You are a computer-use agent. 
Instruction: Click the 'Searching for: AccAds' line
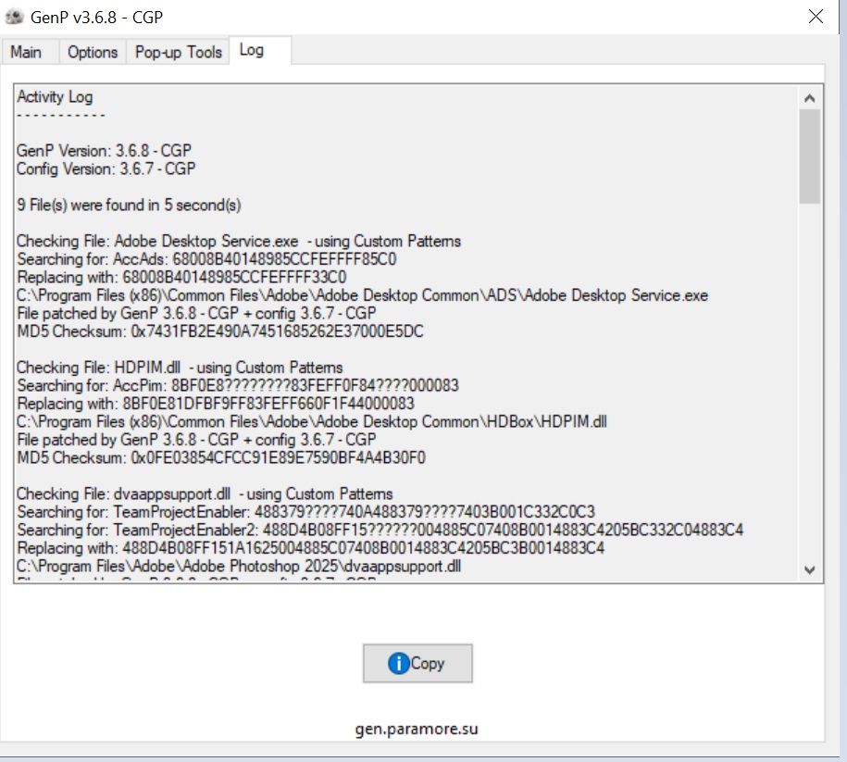(206, 259)
